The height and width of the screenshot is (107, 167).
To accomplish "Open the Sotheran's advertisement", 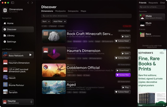I will pyautogui.click(x=152, y=78).
